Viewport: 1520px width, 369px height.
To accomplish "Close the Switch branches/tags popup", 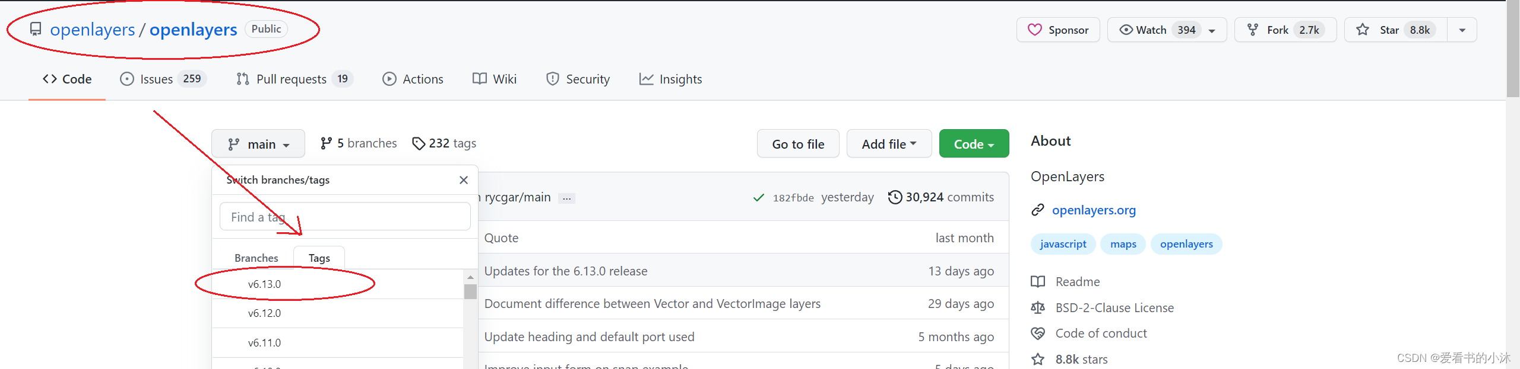I will coord(464,180).
